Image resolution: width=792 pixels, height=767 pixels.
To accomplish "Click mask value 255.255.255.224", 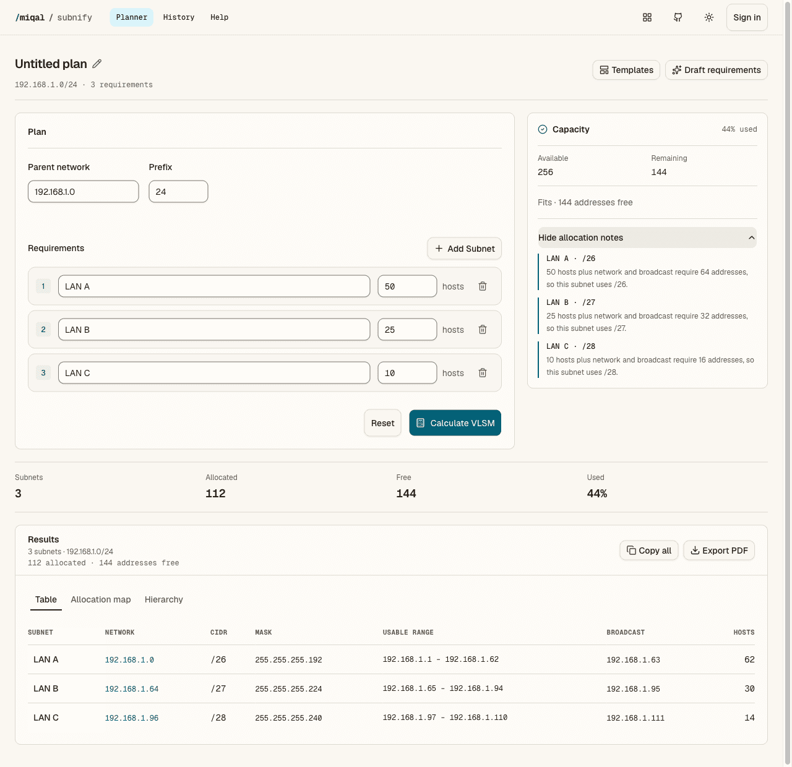I will [x=288, y=689].
